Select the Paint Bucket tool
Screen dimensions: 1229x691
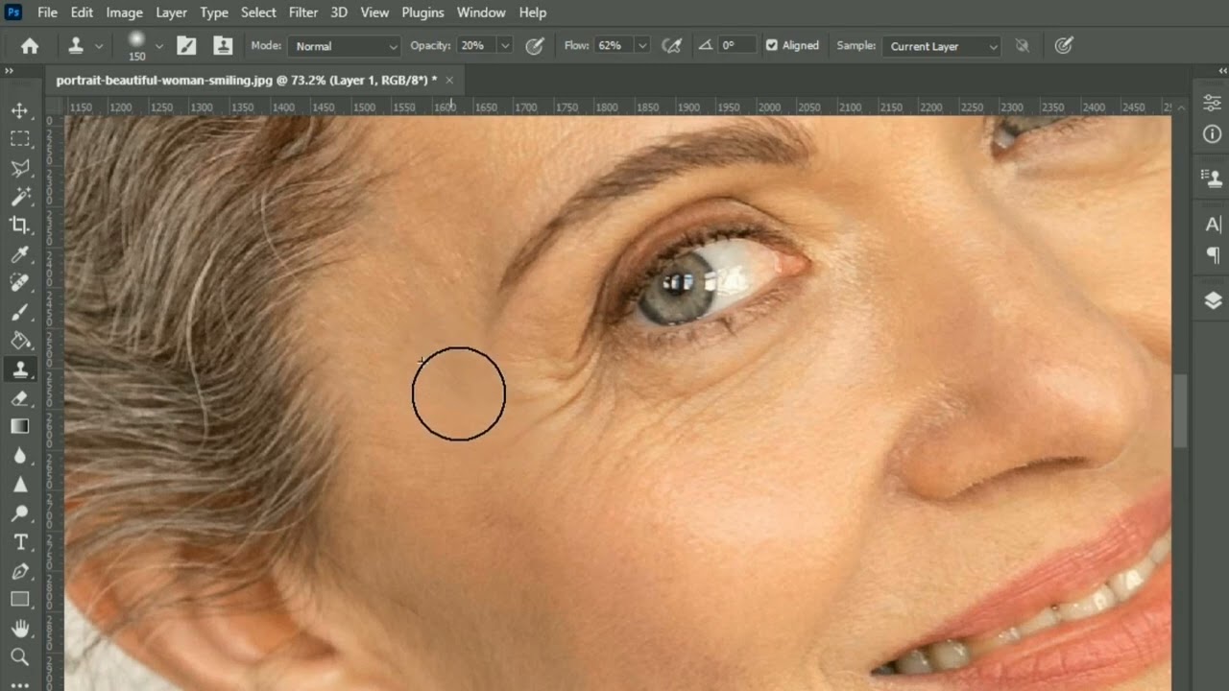(19, 341)
